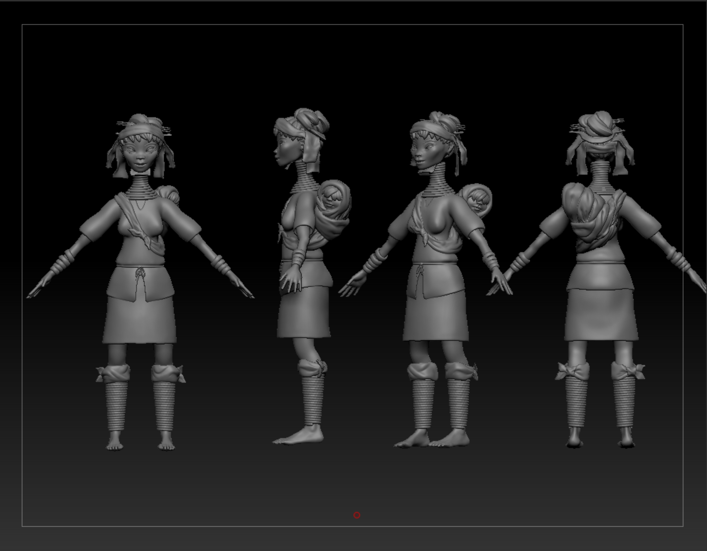Click the baby's head in side view
Image resolution: width=707 pixels, height=551 pixels.
click(331, 197)
